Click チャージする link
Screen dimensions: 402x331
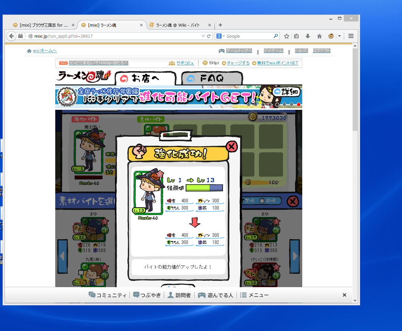pyautogui.click(x=238, y=63)
